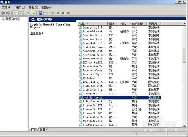This screenshot has height=137, width=188.
Task: Switch to the 标准 tab
Action: (43, 129)
